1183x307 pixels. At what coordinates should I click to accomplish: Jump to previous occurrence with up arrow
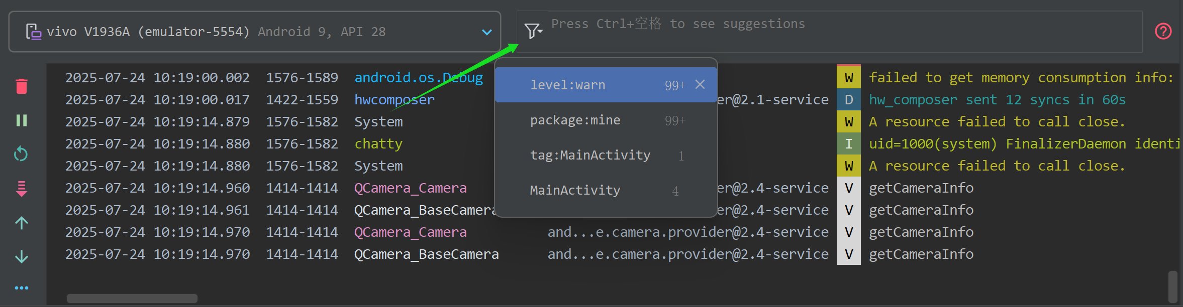click(22, 223)
